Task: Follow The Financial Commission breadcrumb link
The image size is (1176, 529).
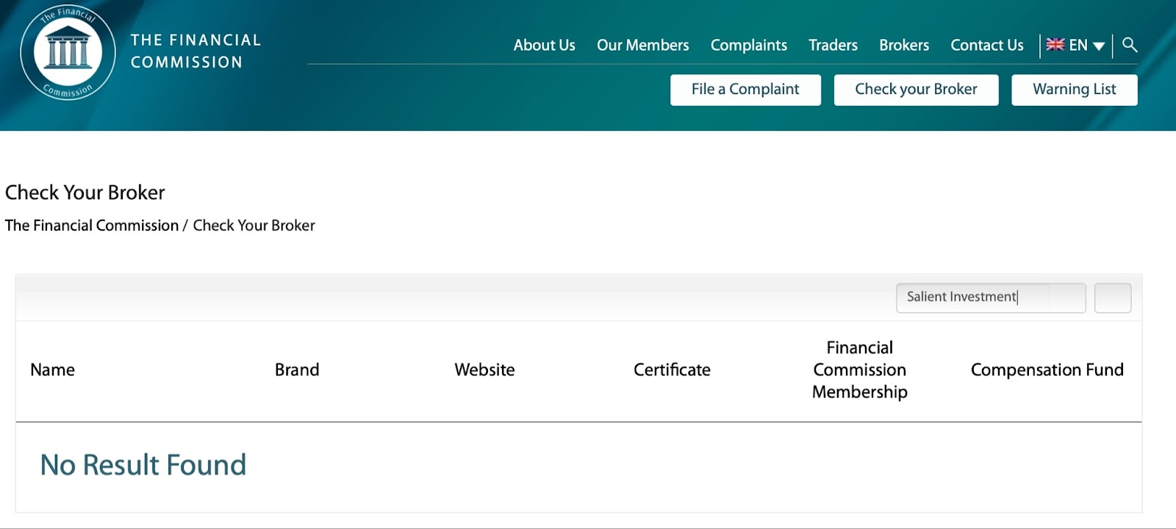Action: coord(92,226)
